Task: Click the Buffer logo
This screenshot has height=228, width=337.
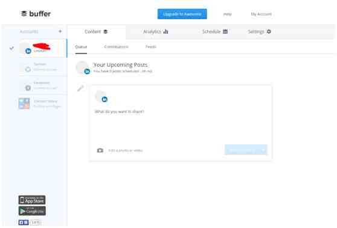Action: click(x=36, y=14)
